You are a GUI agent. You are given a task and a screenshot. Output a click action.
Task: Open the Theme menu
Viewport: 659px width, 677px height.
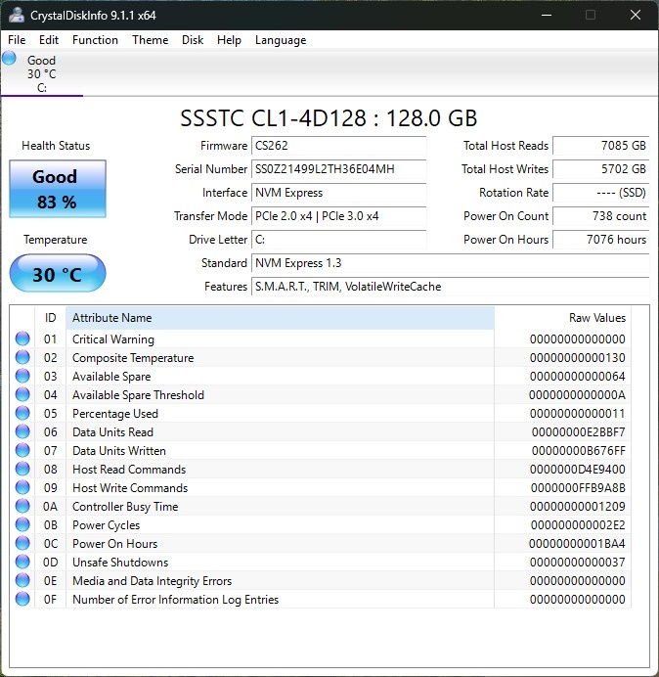click(x=150, y=40)
